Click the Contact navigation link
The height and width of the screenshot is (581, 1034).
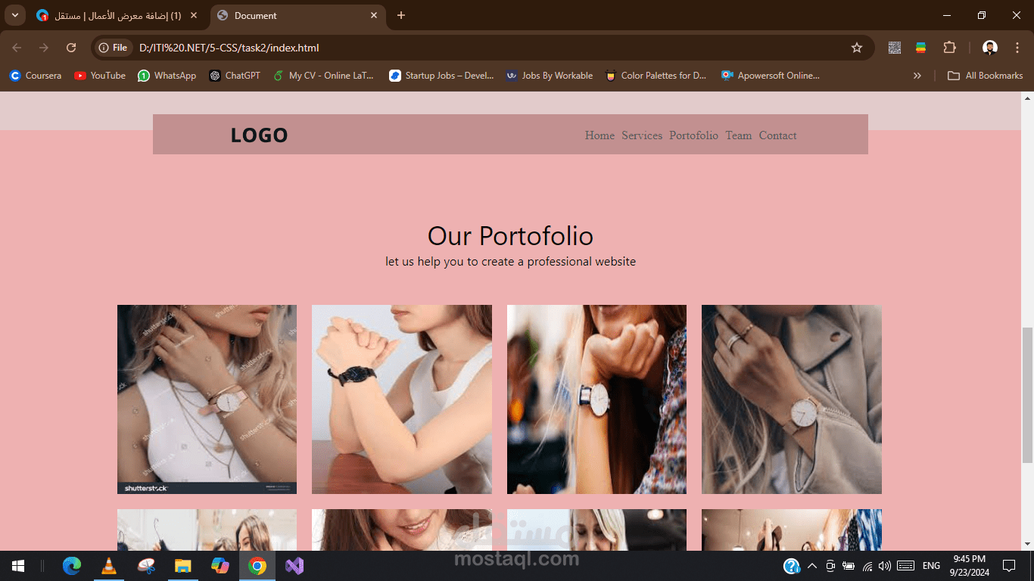coord(777,135)
